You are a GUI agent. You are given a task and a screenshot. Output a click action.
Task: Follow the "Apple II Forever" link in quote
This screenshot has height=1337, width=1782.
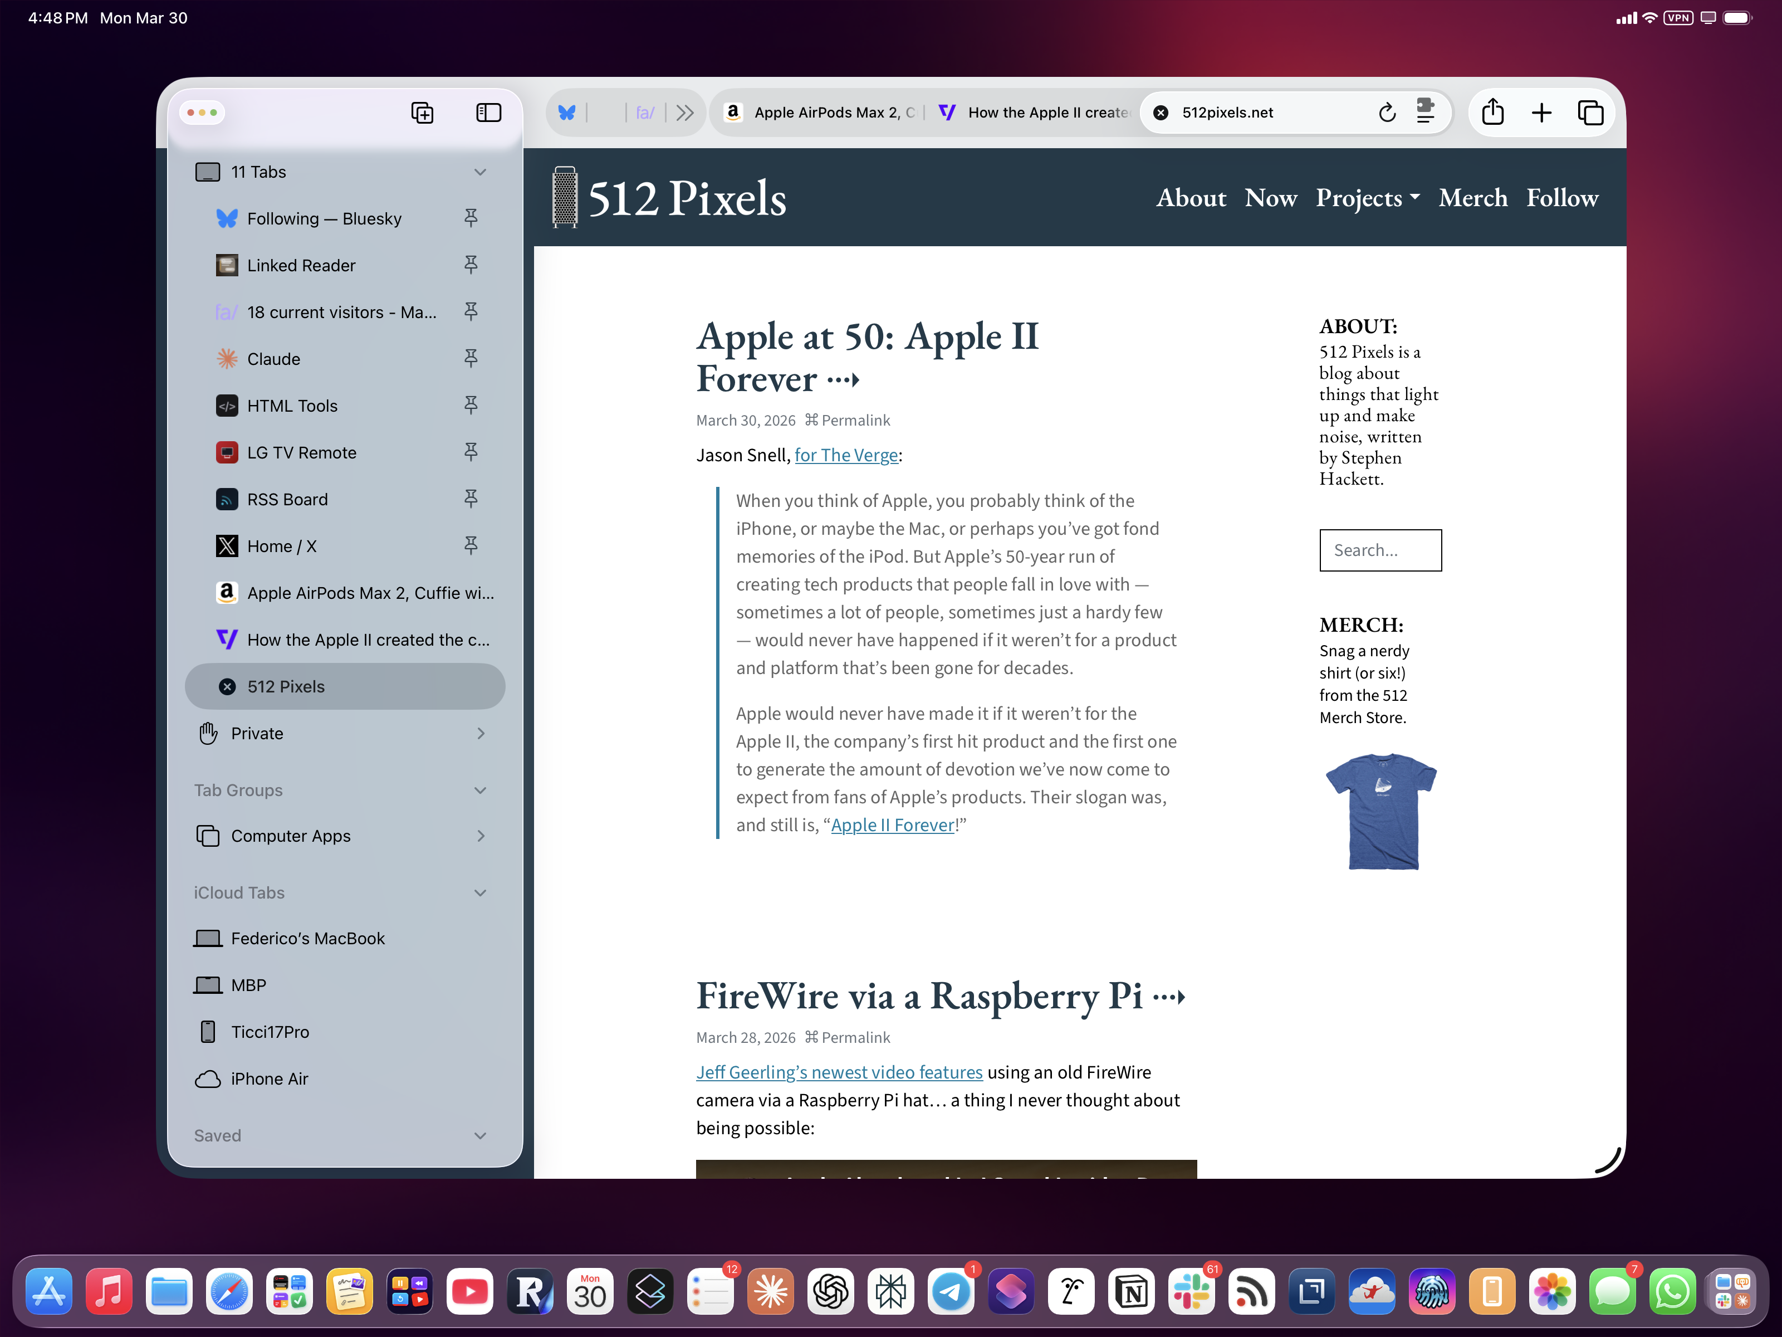tap(893, 825)
